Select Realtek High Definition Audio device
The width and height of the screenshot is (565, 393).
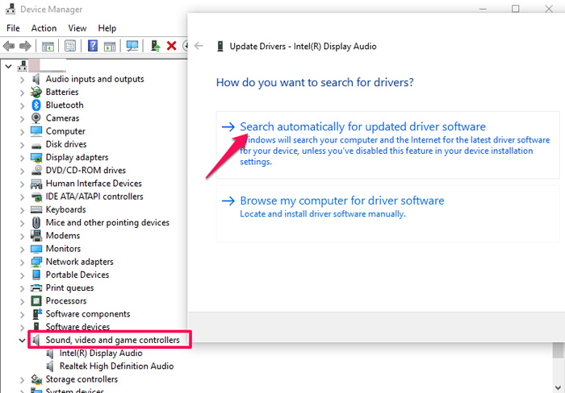coord(116,366)
